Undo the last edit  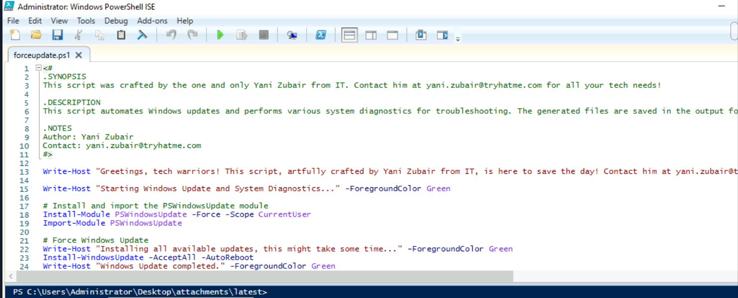click(171, 35)
